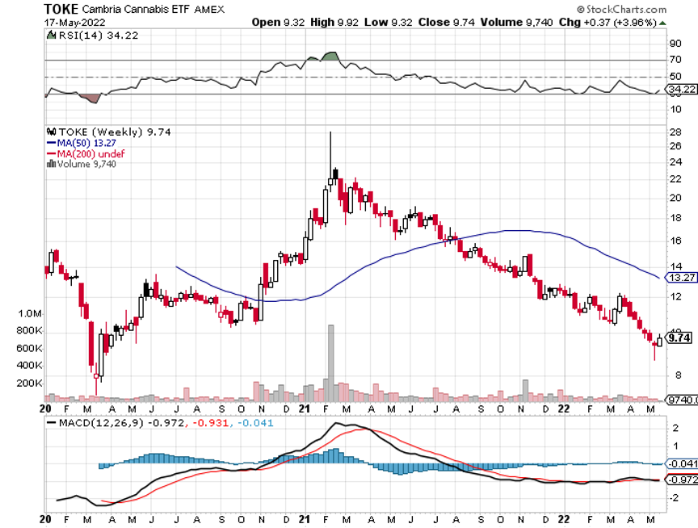Click the black MACD legend line marker
The height and width of the screenshot is (528, 698).
tap(51, 422)
